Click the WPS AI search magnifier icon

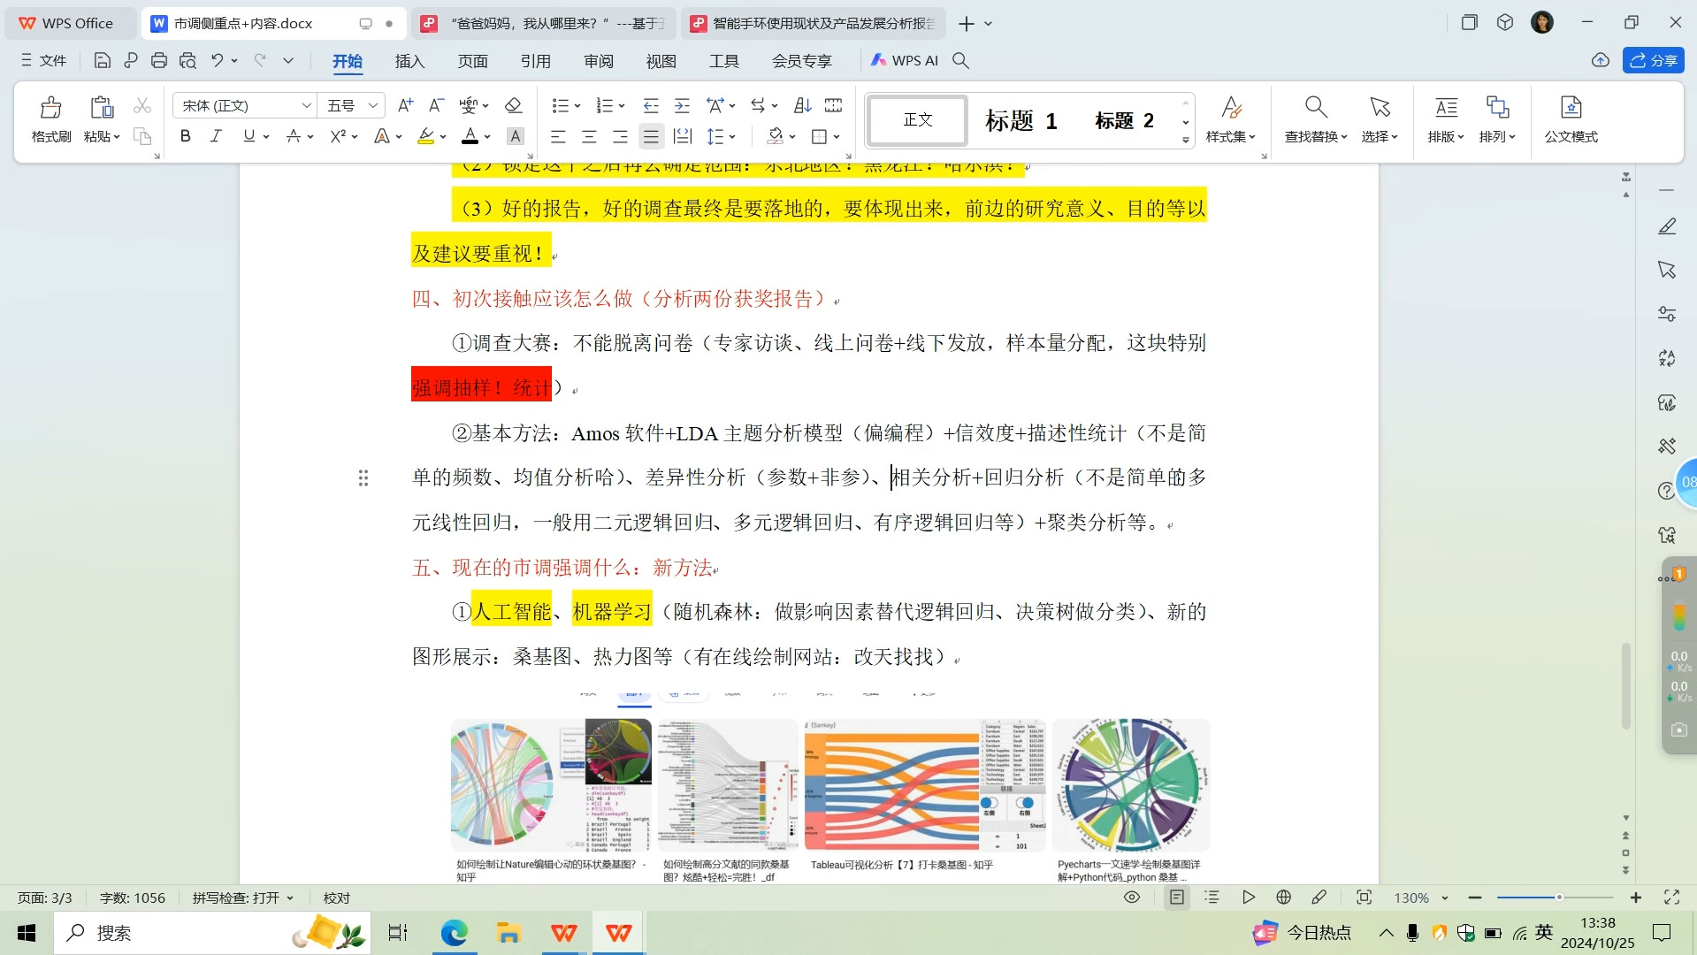point(960,60)
